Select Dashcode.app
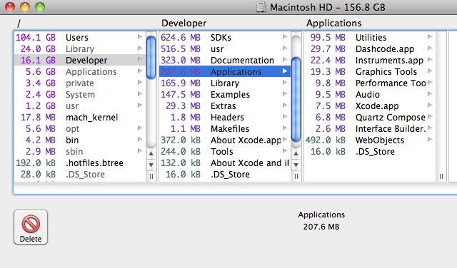The height and width of the screenshot is (268, 457). click(370, 48)
